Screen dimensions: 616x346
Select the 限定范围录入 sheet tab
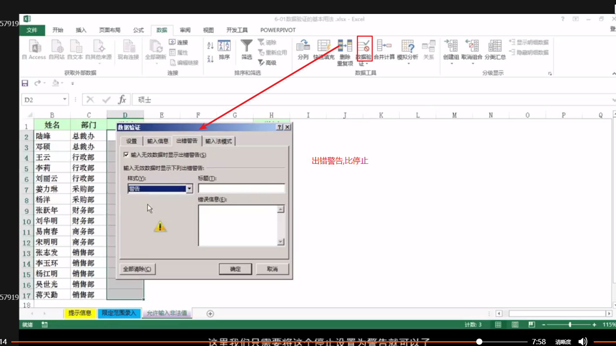(x=119, y=313)
